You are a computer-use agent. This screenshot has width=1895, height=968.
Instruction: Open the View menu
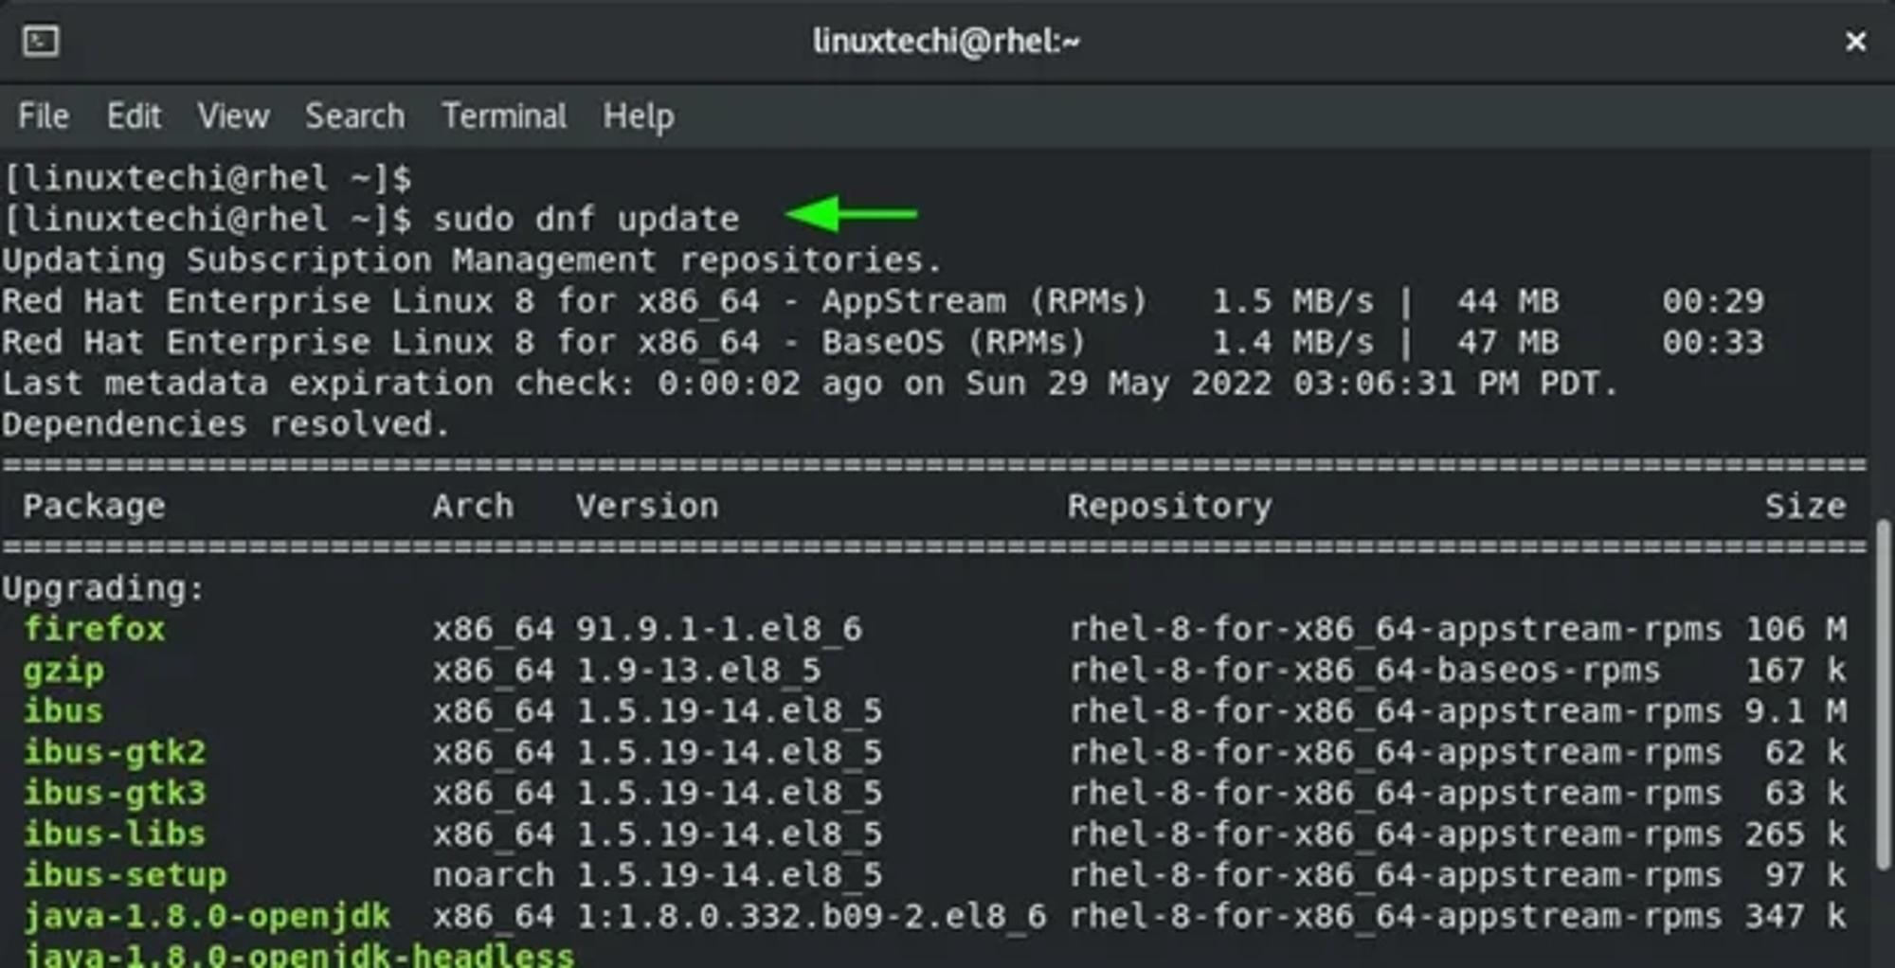point(233,117)
